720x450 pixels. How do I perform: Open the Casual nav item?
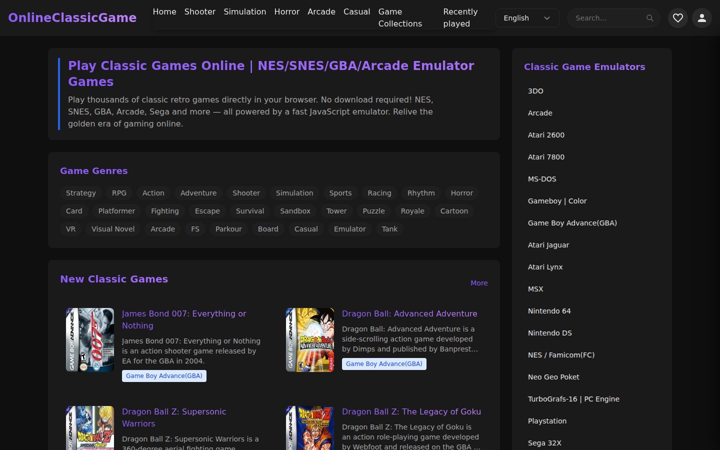coord(357,11)
